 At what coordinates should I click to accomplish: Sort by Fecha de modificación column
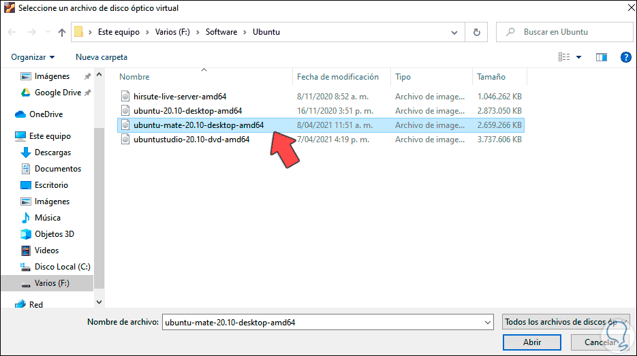coord(338,77)
